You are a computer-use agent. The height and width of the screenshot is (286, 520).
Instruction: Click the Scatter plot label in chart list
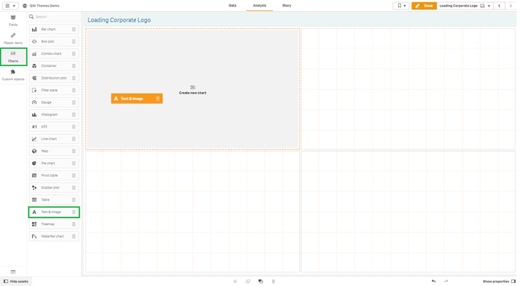point(50,187)
